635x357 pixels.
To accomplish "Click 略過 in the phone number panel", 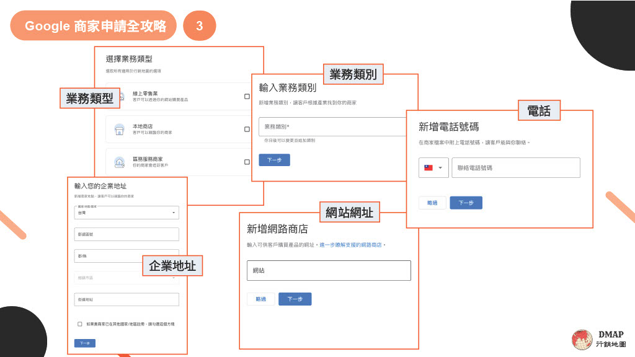I will (x=431, y=203).
